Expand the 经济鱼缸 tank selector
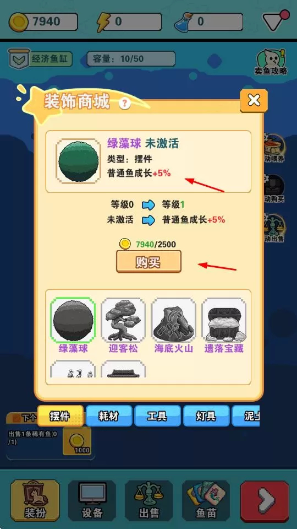Image resolution: width=297 pixels, height=529 pixels. [40, 59]
